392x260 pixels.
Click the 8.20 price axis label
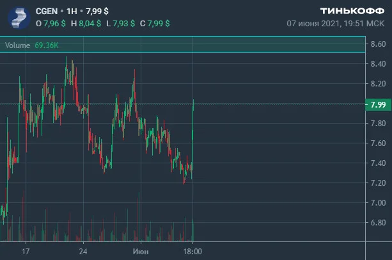pyautogui.click(x=378, y=84)
